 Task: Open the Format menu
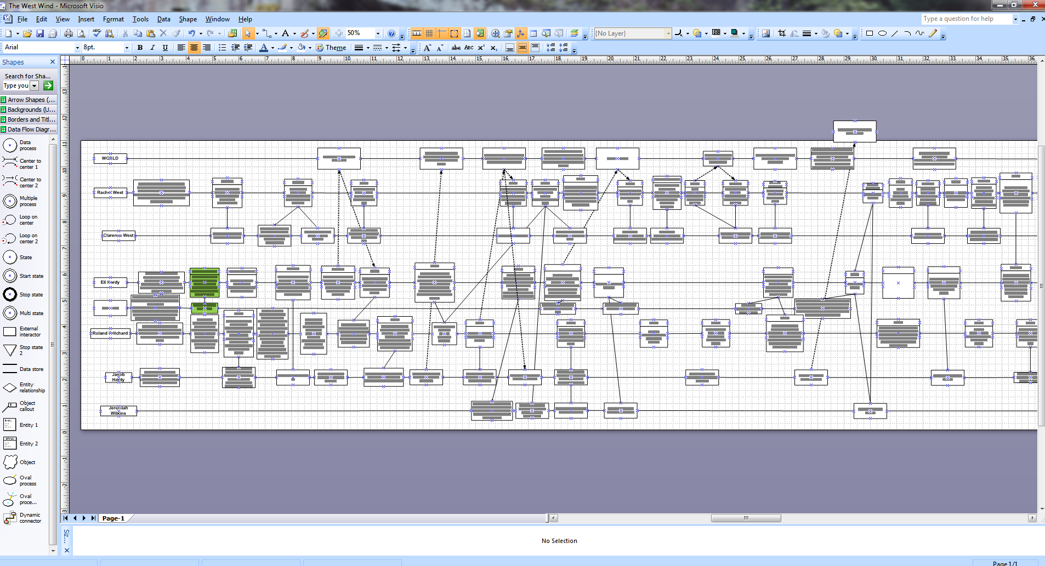tap(113, 19)
